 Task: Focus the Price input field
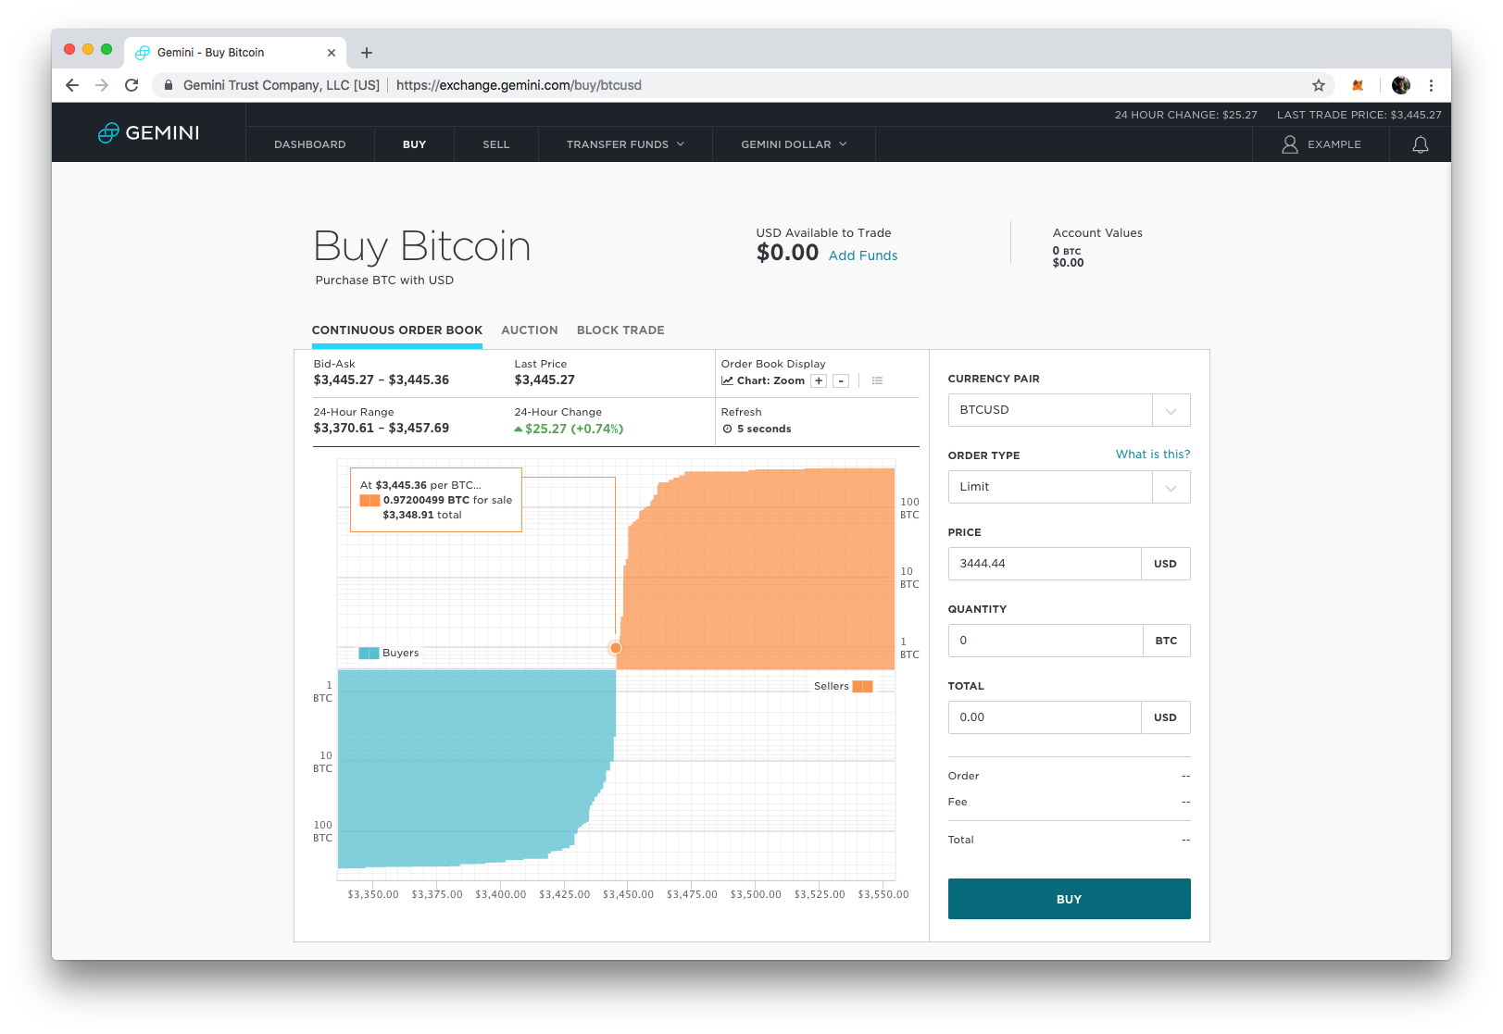coord(1045,564)
